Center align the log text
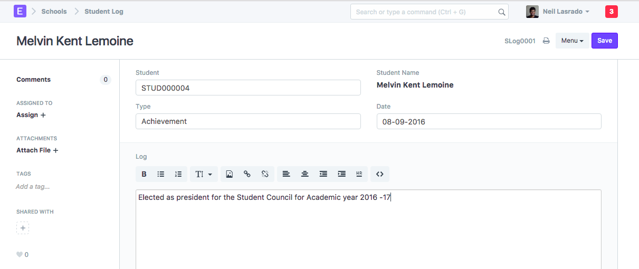This screenshot has width=639, height=269. point(304,174)
